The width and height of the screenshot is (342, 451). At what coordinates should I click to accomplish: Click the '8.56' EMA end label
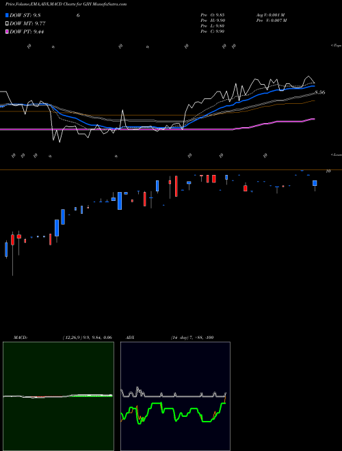320,92
